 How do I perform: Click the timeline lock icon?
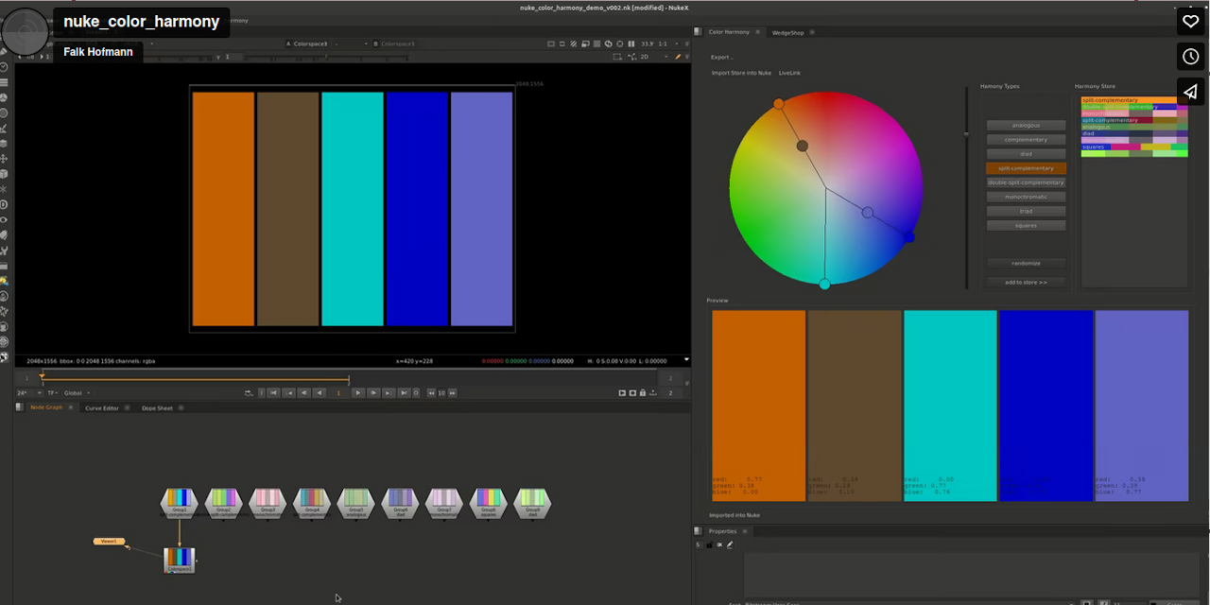click(643, 392)
